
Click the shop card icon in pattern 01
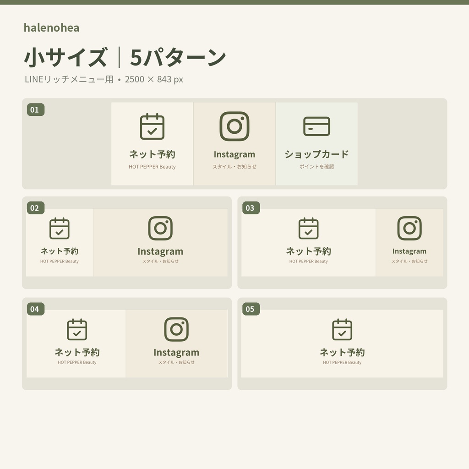[x=316, y=126]
